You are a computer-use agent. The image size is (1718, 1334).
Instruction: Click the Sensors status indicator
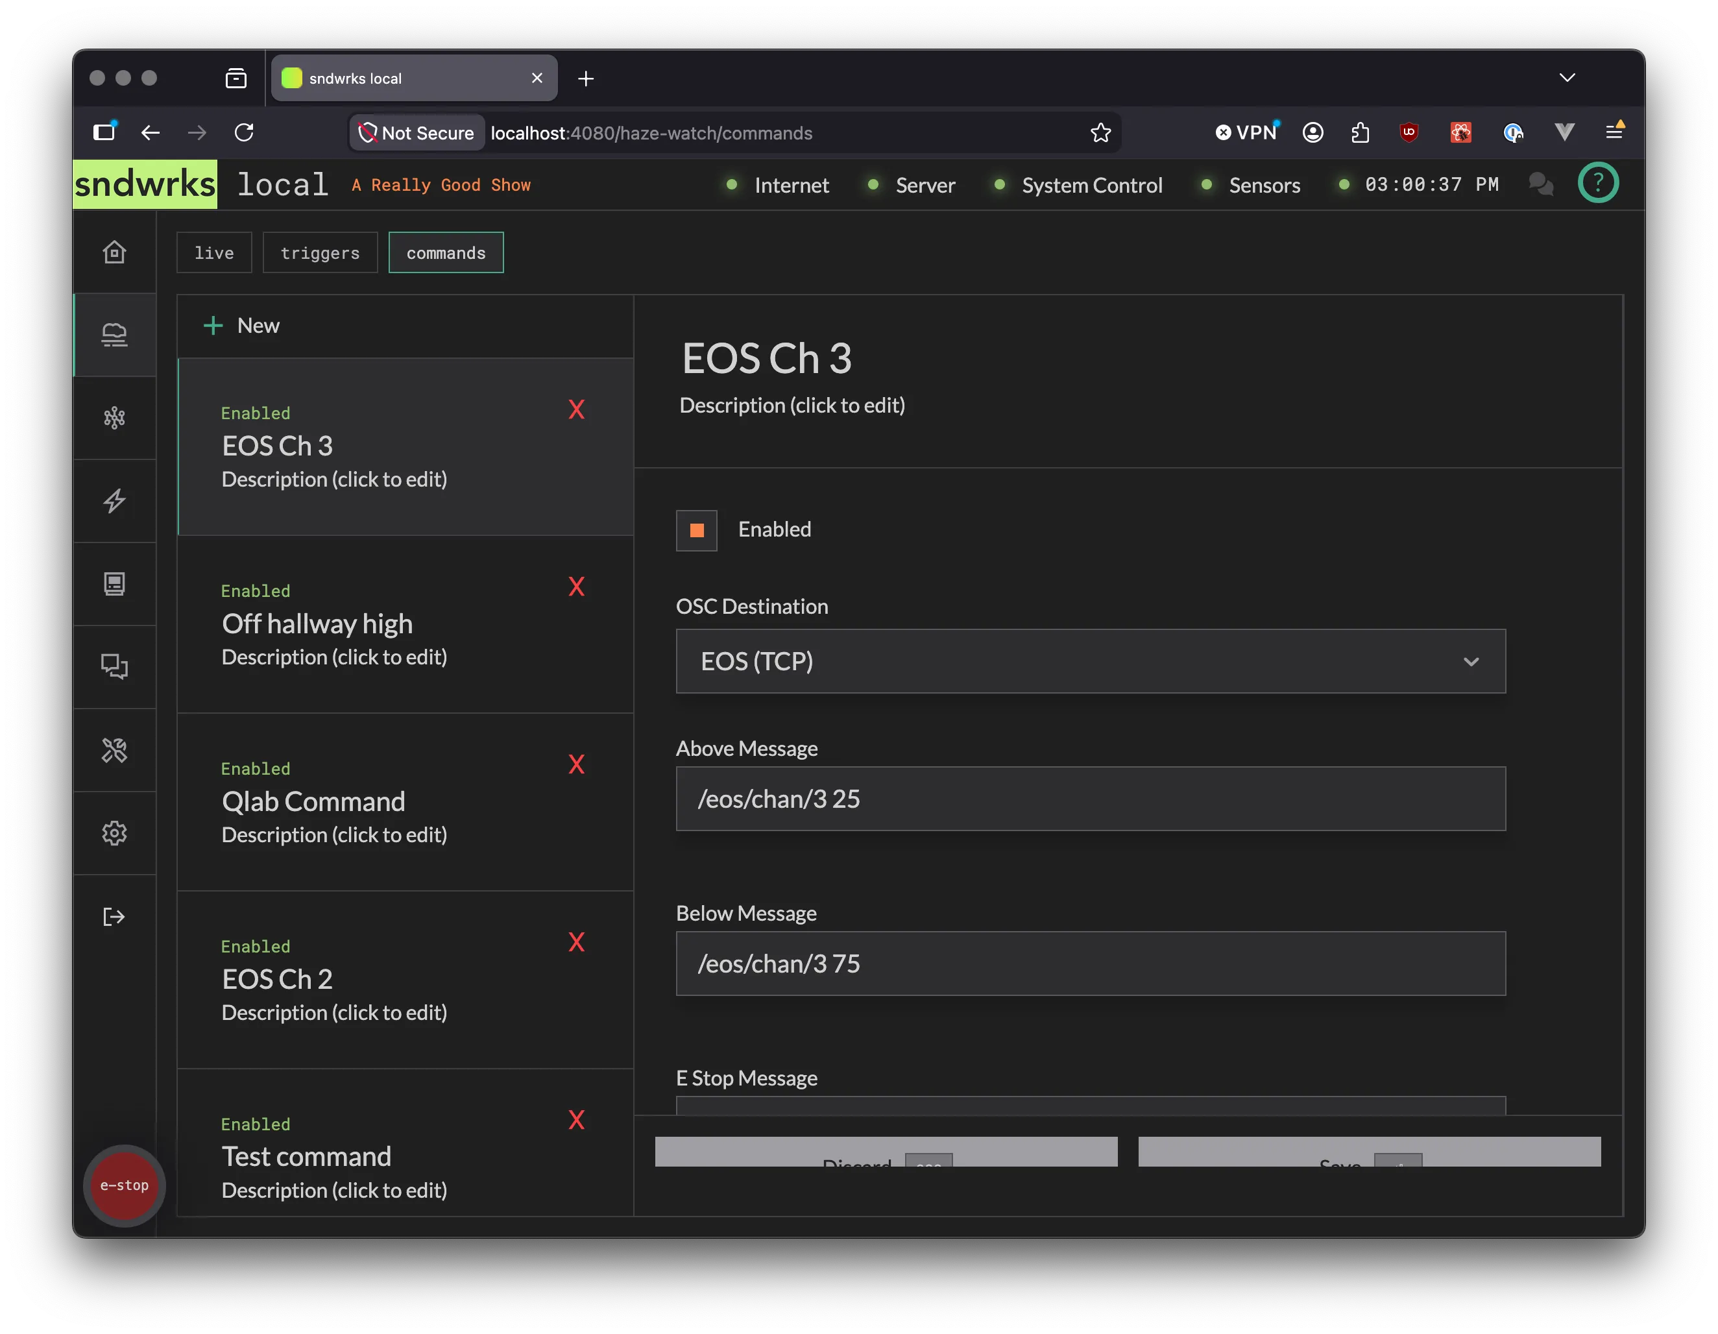1250,186
